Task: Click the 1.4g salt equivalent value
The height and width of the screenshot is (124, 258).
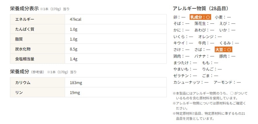Action: [74, 59]
